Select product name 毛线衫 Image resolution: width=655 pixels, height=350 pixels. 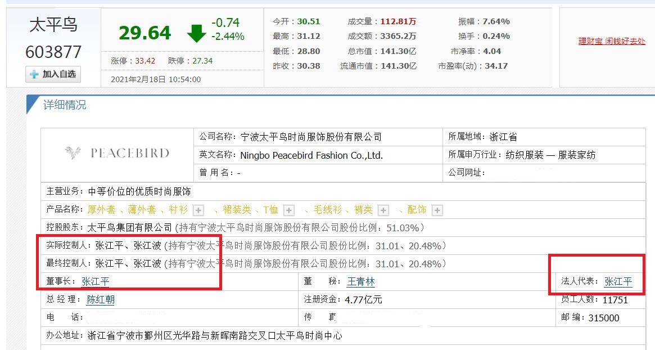(x=328, y=209)
